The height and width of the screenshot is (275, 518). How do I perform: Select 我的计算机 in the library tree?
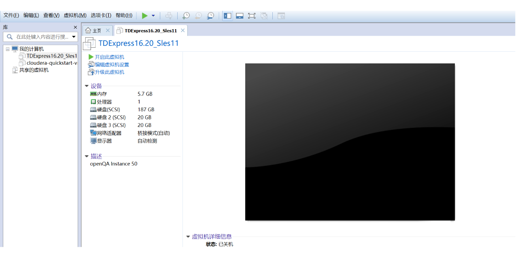(32, 49)
